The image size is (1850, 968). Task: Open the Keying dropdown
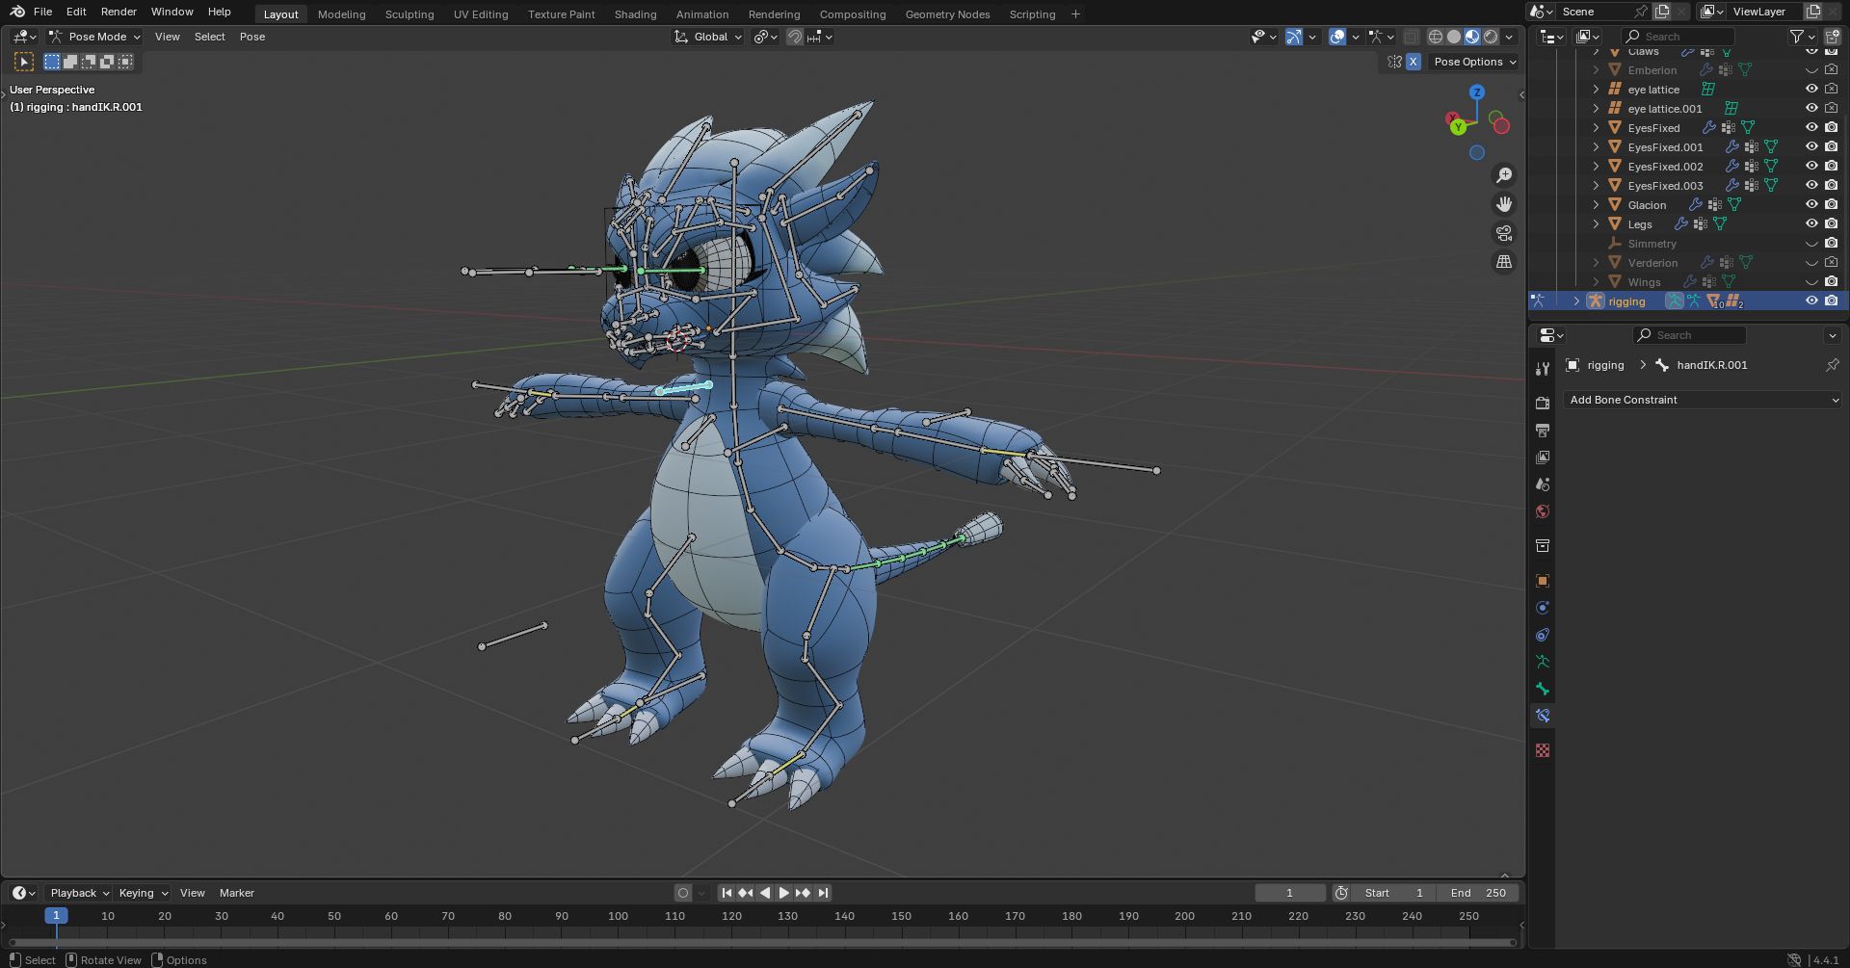tap(143, 893)
